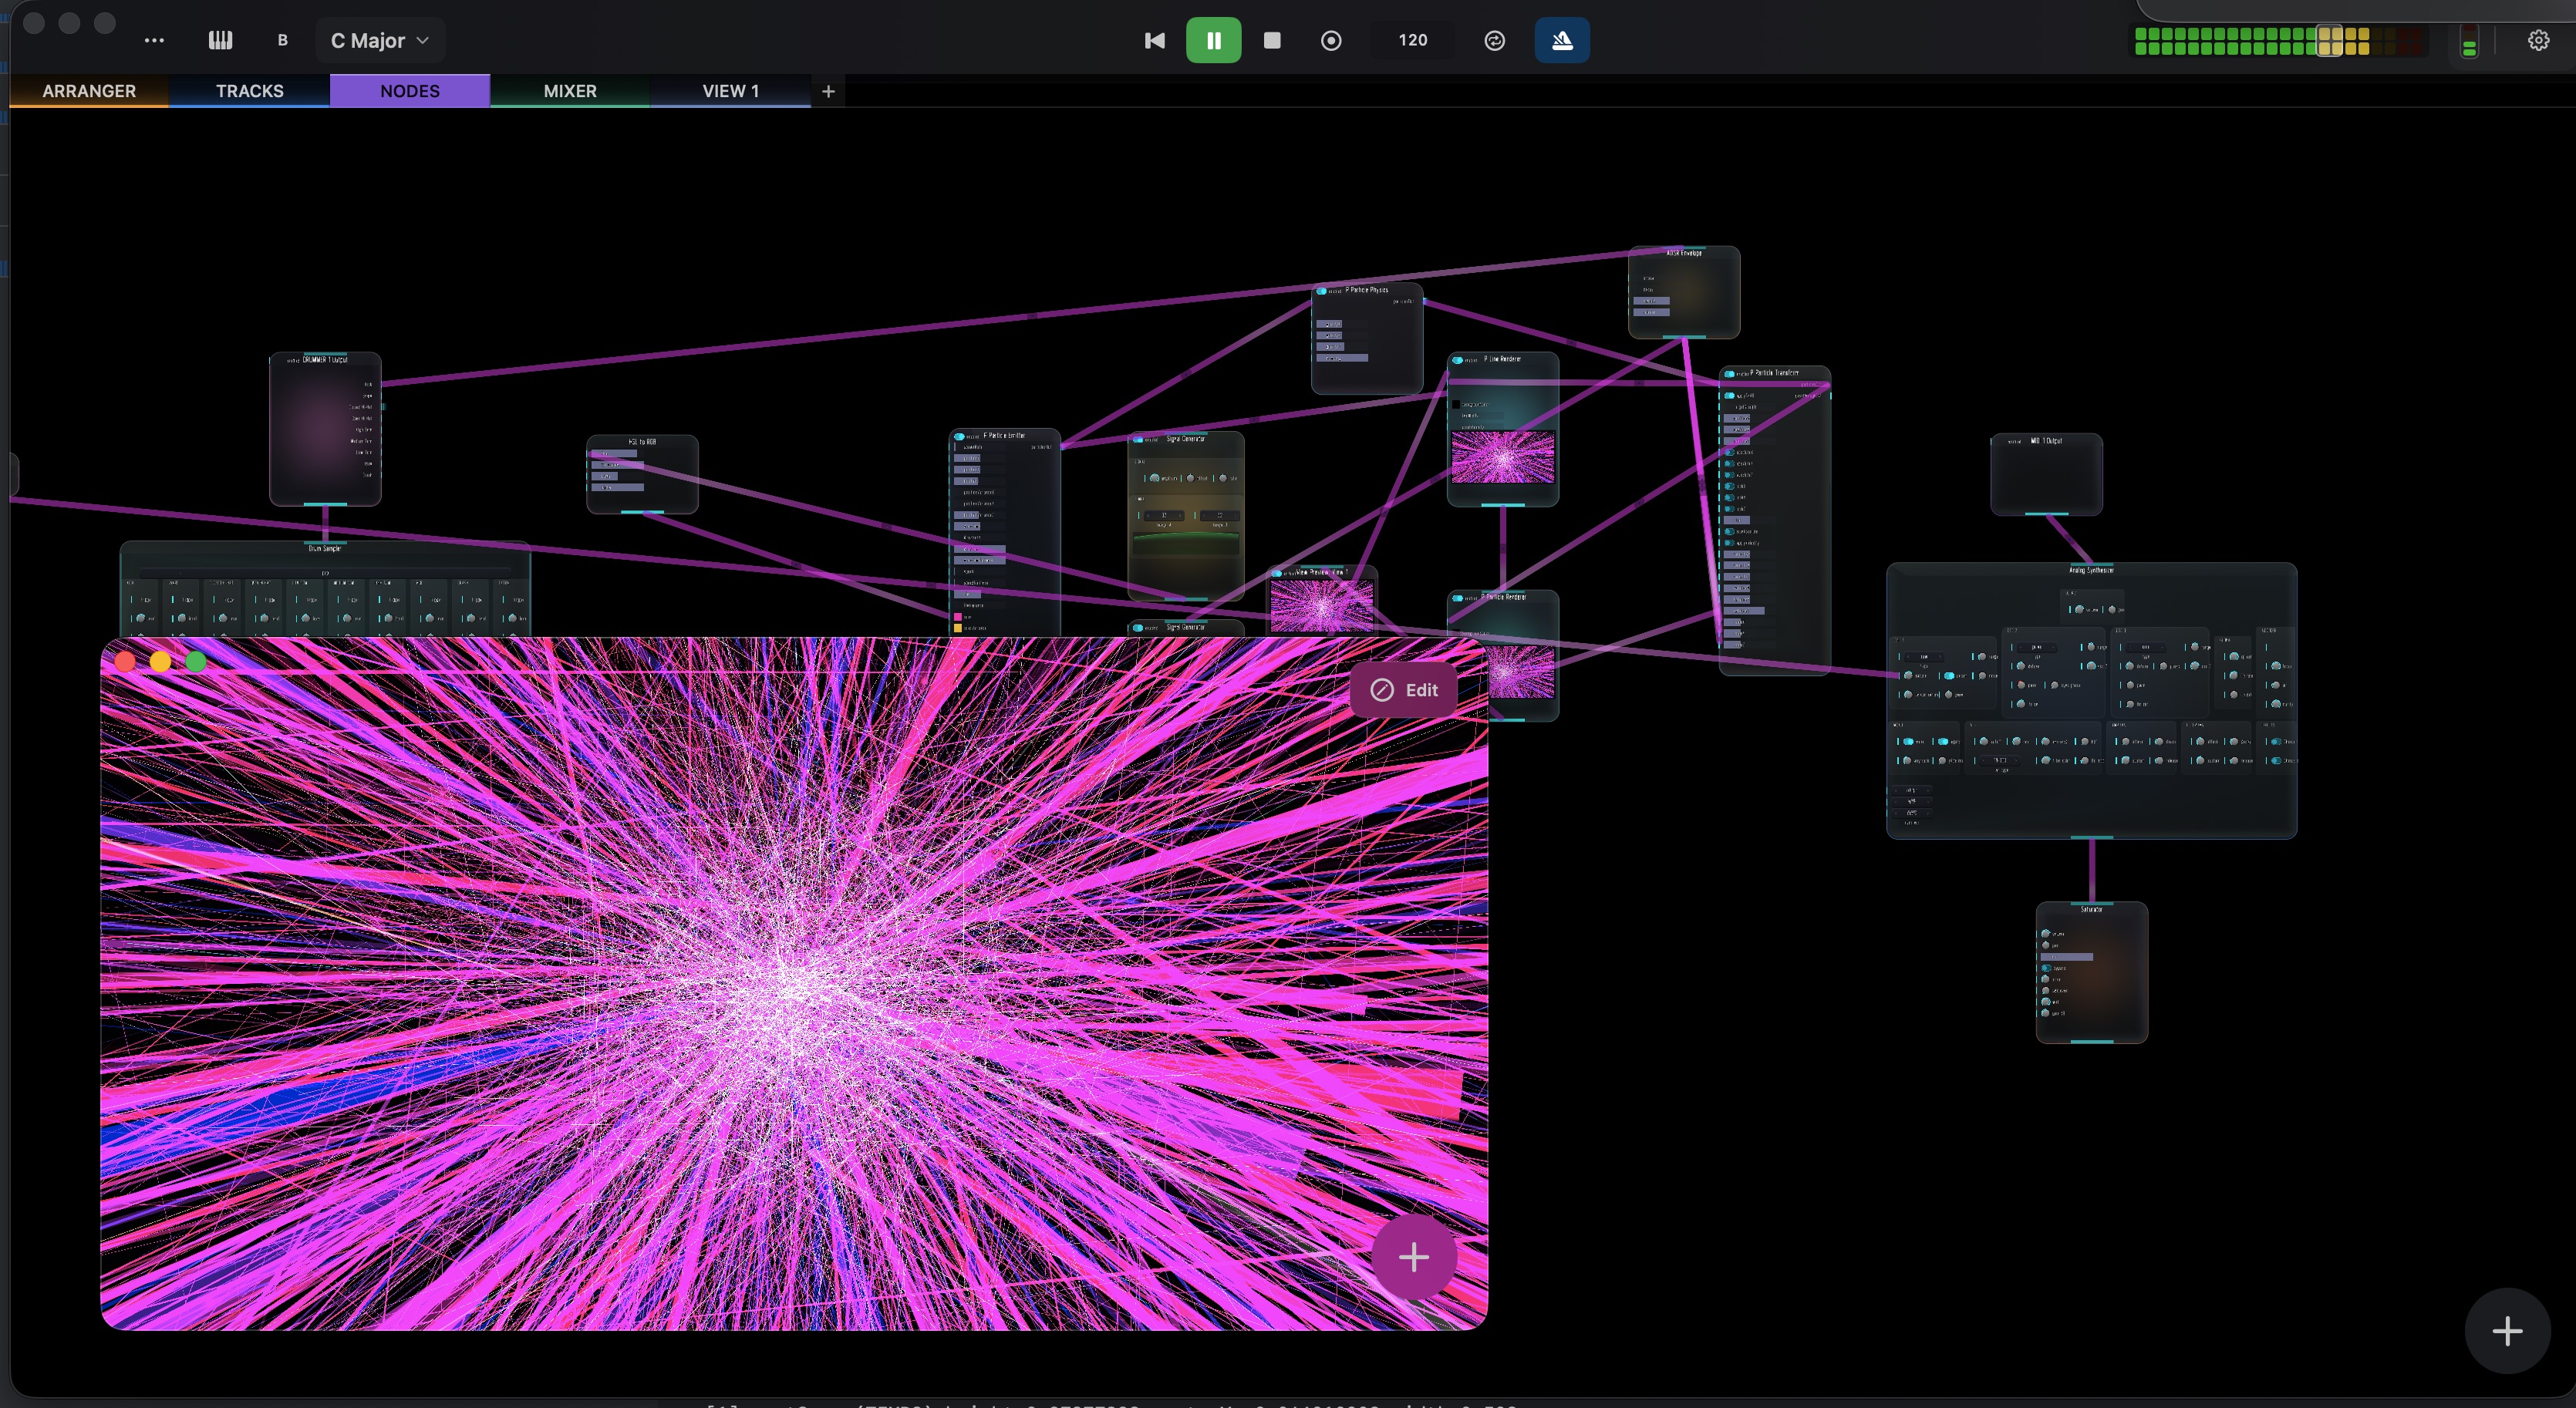This screenshot has height=1408, width=2576.
Task: Click the black background swatch in P Line Renderer
Action: coord(1456,404)
